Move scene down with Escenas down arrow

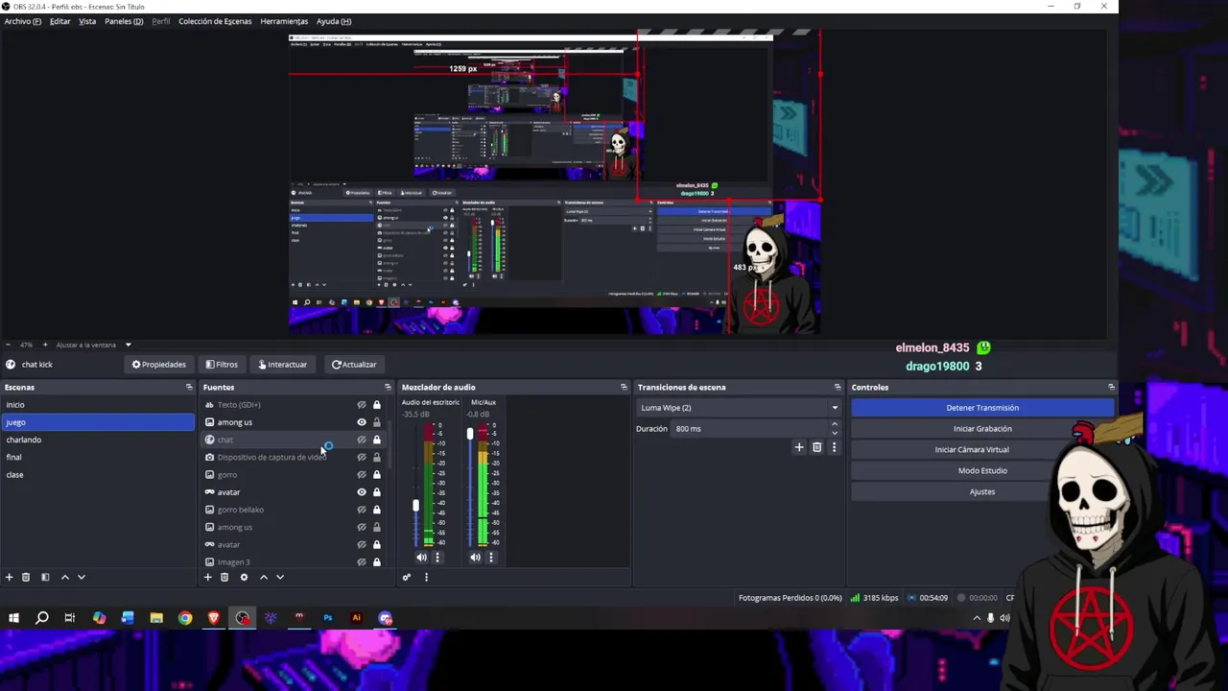tap(82, 577)
